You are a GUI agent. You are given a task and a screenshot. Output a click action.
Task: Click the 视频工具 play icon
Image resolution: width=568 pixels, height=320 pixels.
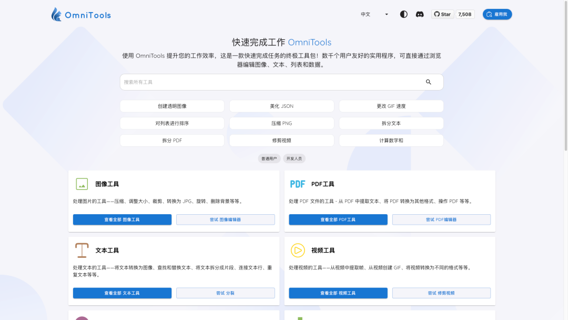click(298, 251)
